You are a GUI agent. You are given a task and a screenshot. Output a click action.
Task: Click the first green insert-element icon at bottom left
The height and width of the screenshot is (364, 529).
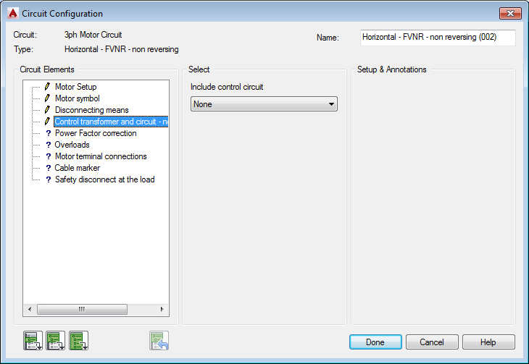pyautogui.click(x=33, y=339)
